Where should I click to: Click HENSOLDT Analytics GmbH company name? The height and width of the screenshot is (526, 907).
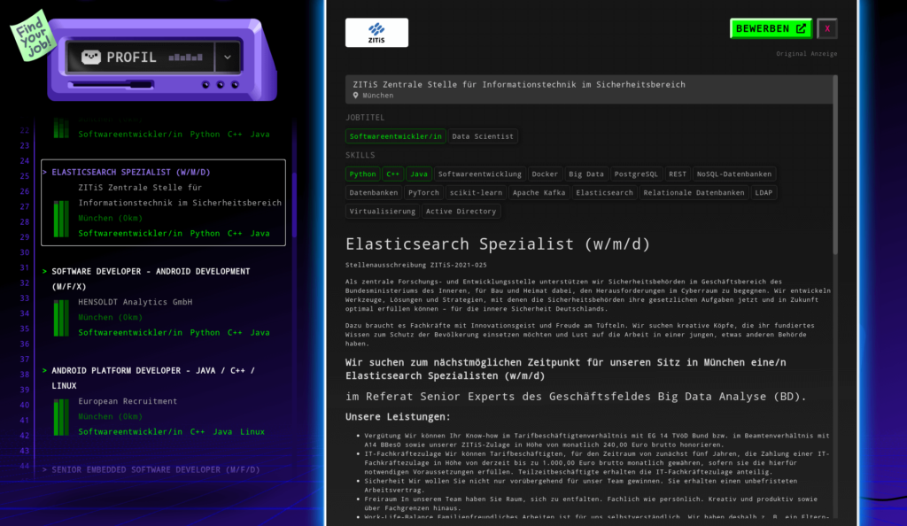click(136, 302)
